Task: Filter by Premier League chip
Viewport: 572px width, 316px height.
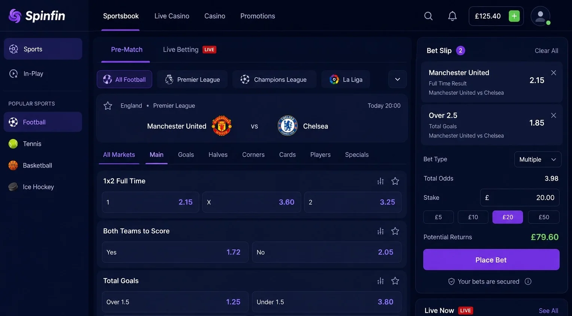Action: pyautogui.click(x=192, y=79)
